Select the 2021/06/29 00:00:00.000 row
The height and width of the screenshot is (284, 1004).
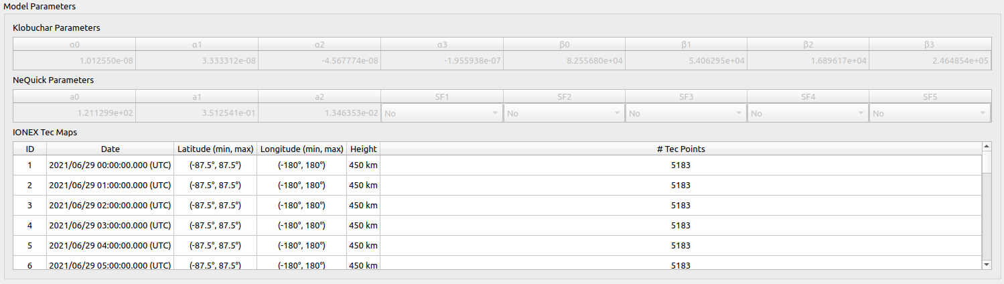click(x=110, y=165)
